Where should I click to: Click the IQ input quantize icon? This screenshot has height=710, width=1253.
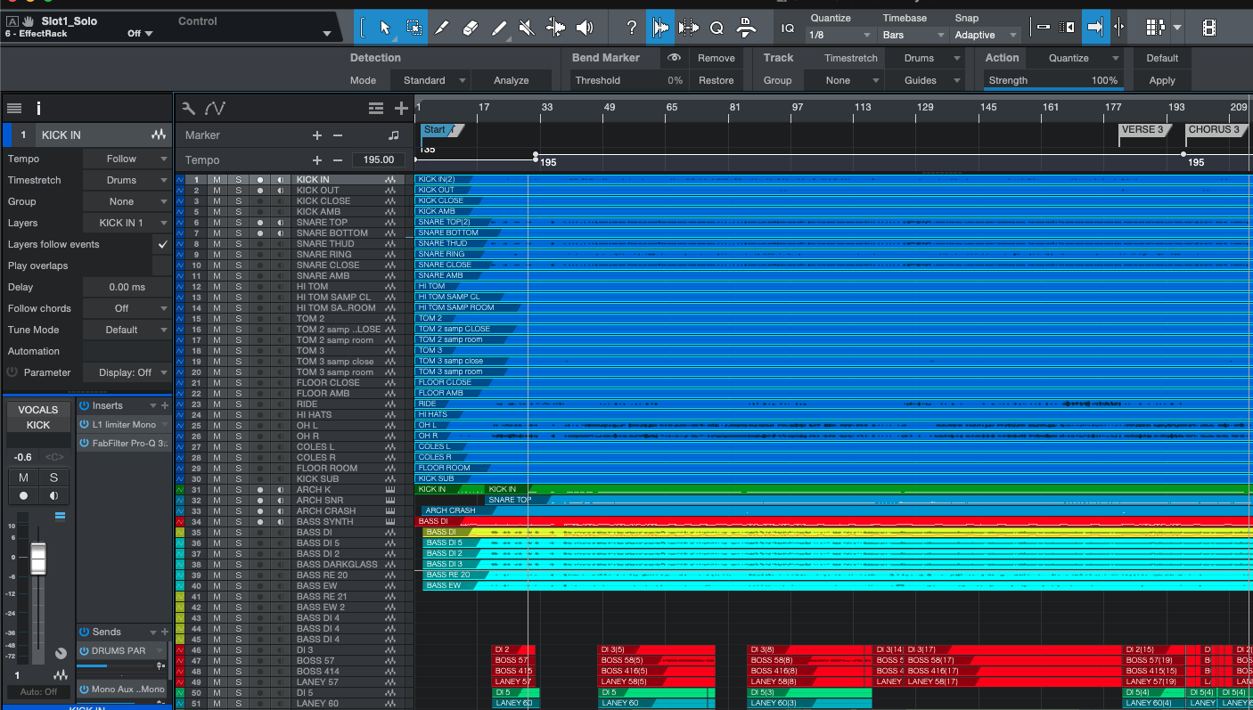[x=787, y=28]
